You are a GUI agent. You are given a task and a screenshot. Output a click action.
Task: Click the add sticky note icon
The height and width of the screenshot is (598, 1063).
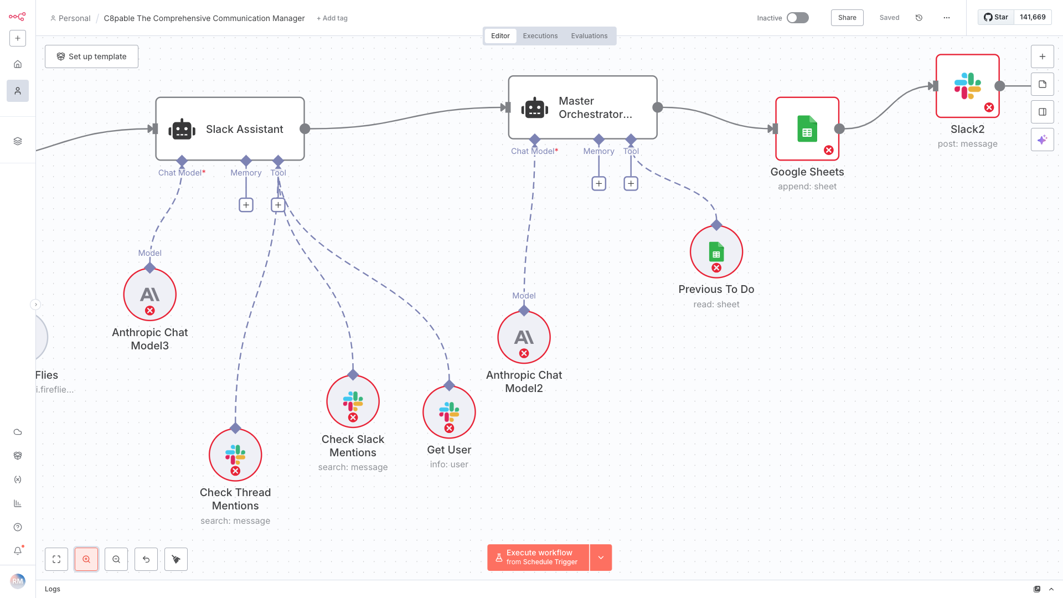(1043, 84)
